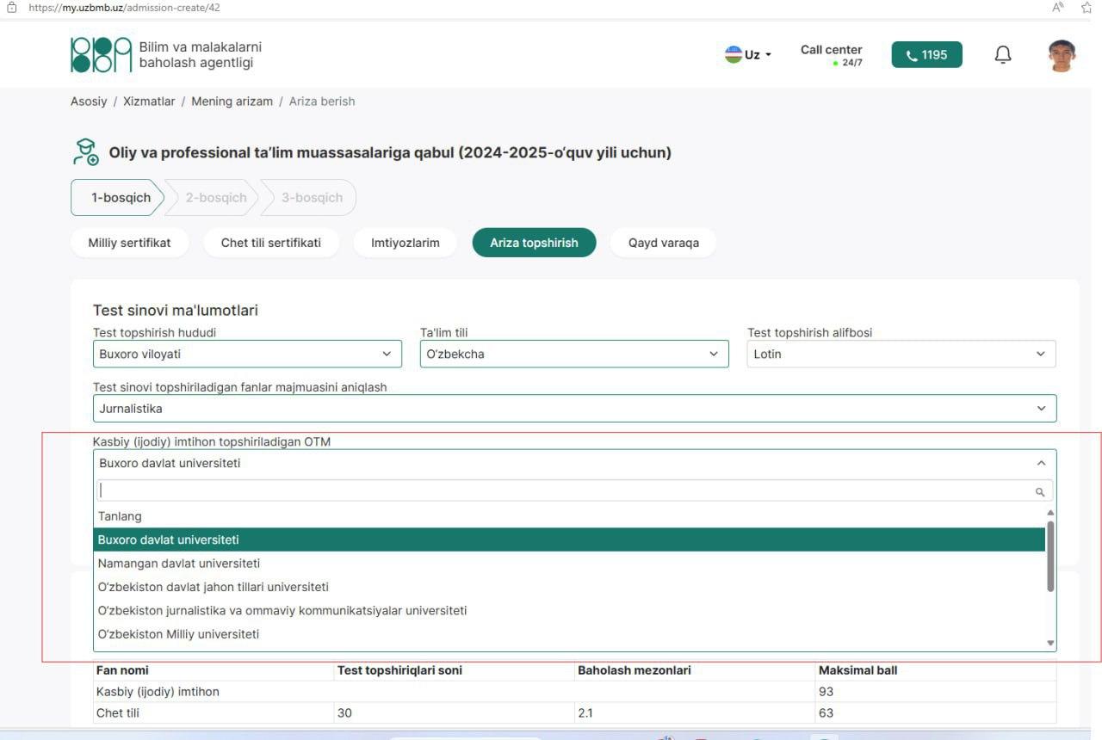The width and height of the screenshot is (1102, 740).
Task: Click the search magnifier in dropdown filter
Action: coord(1040,491)
